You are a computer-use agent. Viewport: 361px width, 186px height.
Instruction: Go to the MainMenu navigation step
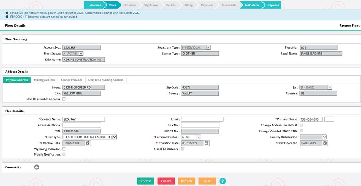(252, 5)
